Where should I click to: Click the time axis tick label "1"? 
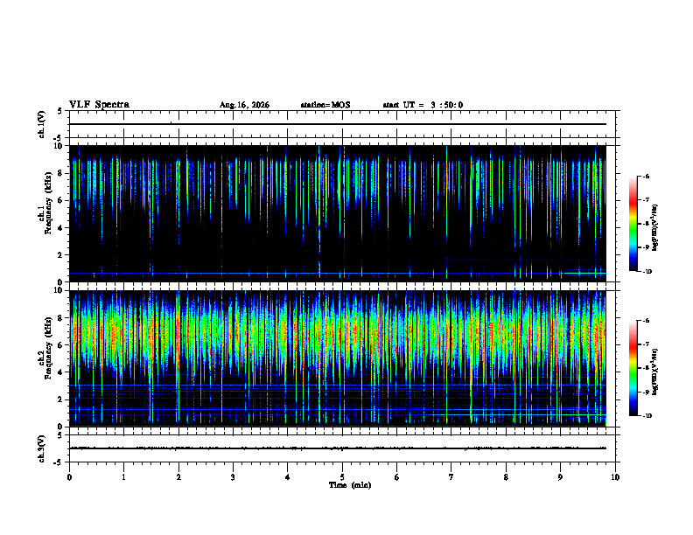[123, 477]
